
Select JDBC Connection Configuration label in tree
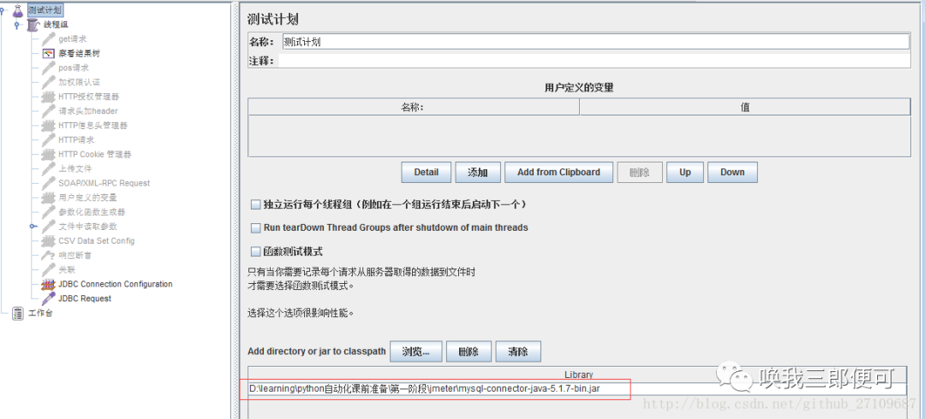tap(116, 284)
